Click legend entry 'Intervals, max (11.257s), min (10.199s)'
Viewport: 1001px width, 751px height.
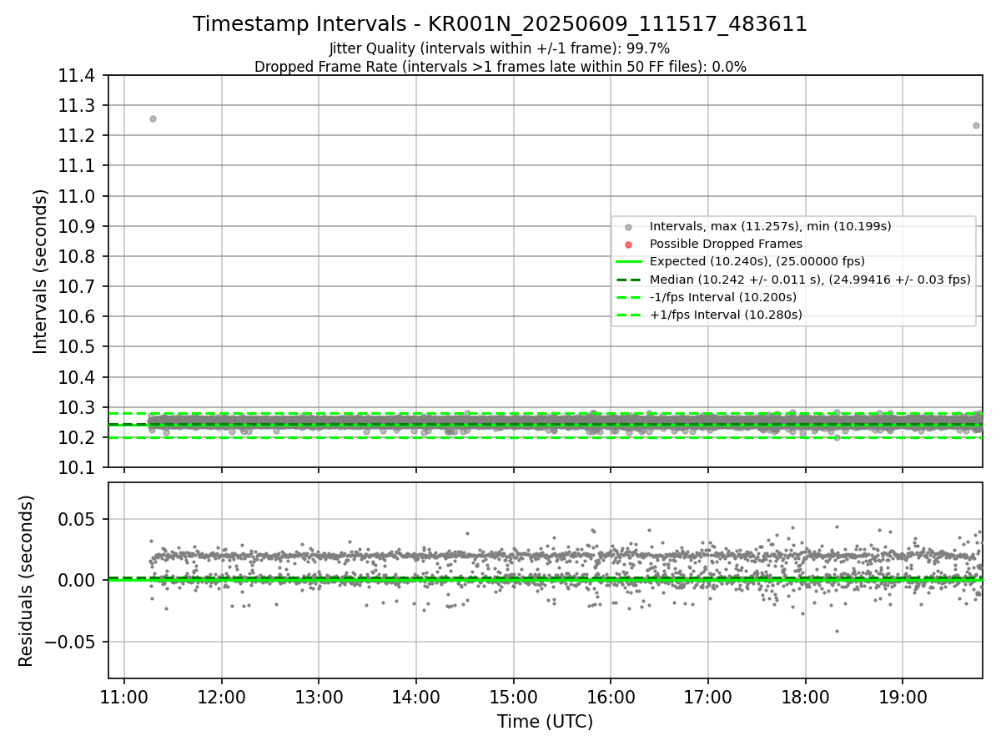pyautogui.click(x=770, y=226)
